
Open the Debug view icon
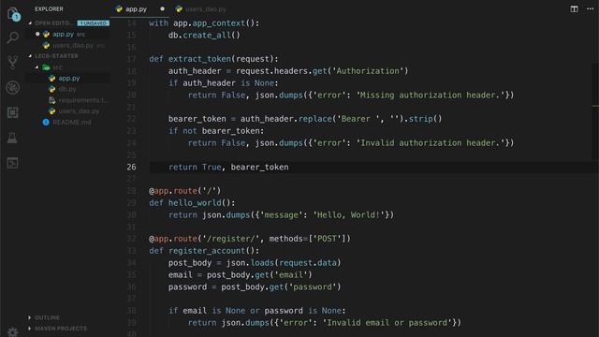(12, 87)
